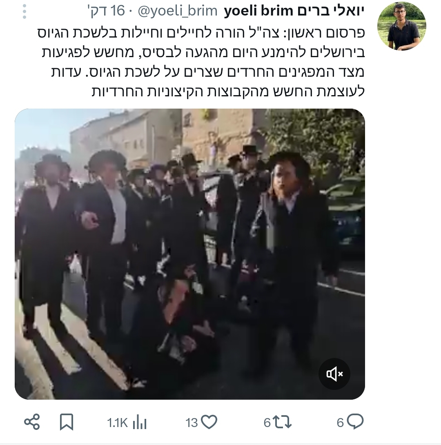Bookmark this tweet

point(67,422)
